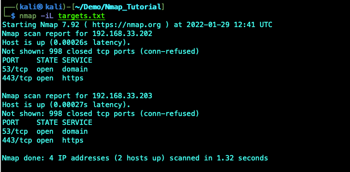The height and width of the screenshot is (172, 350).
Task: Click the first 443/tcp port entry
Action: (x=17, y=78)
